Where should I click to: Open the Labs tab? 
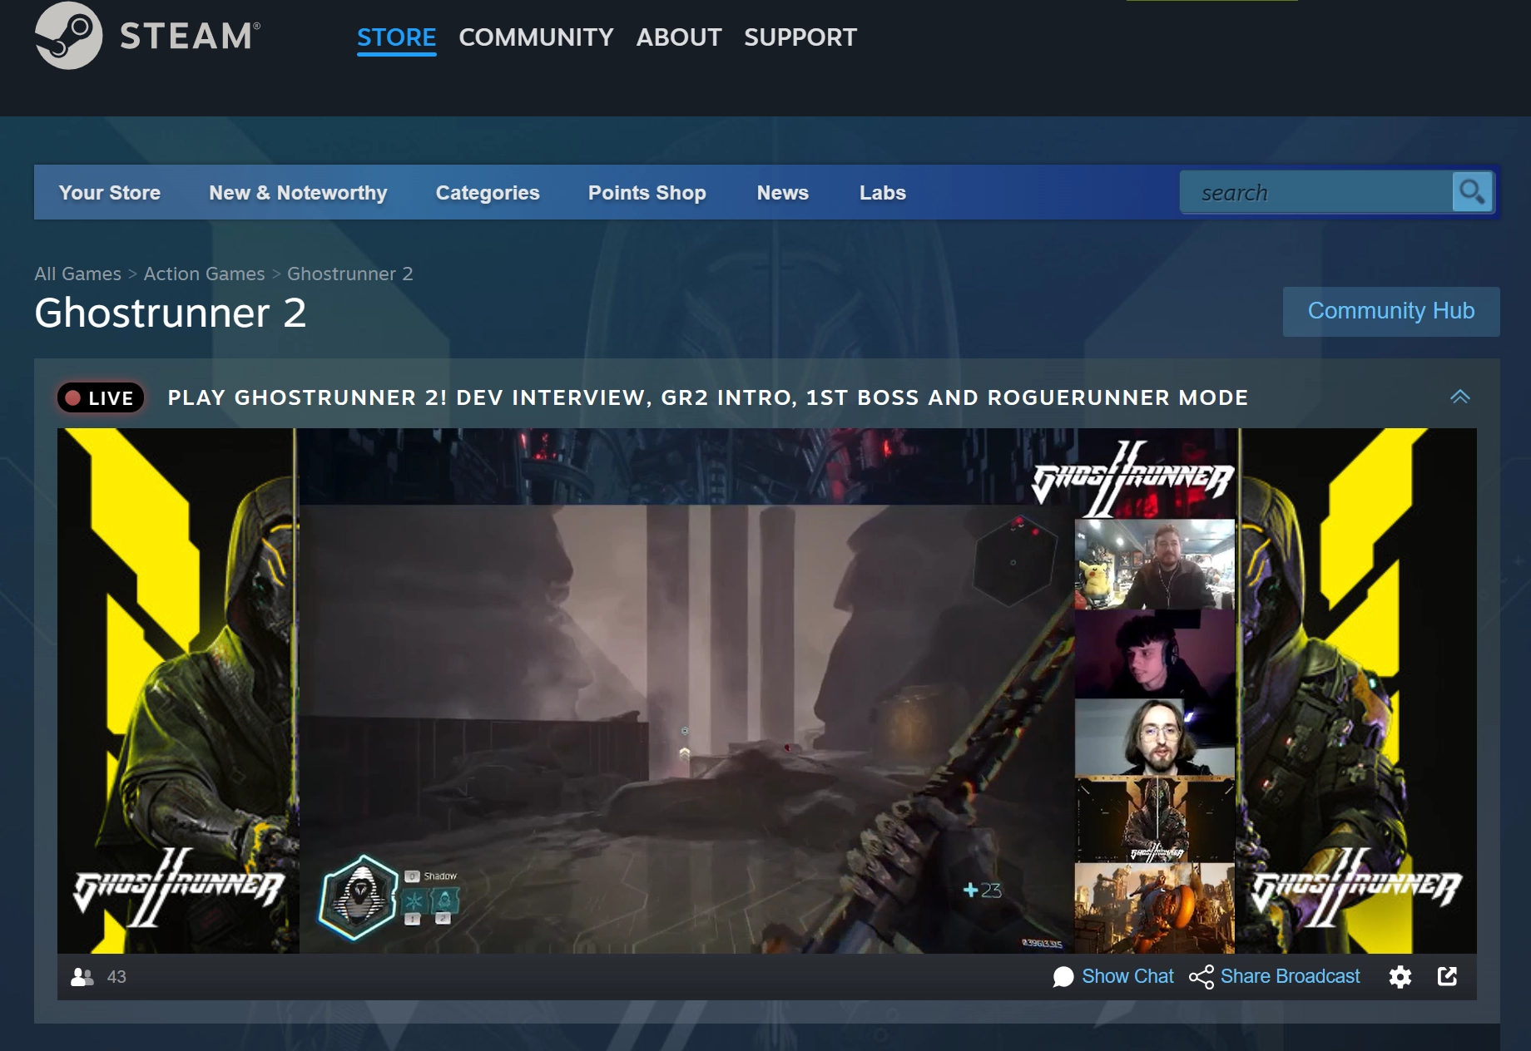coord(882,193)
